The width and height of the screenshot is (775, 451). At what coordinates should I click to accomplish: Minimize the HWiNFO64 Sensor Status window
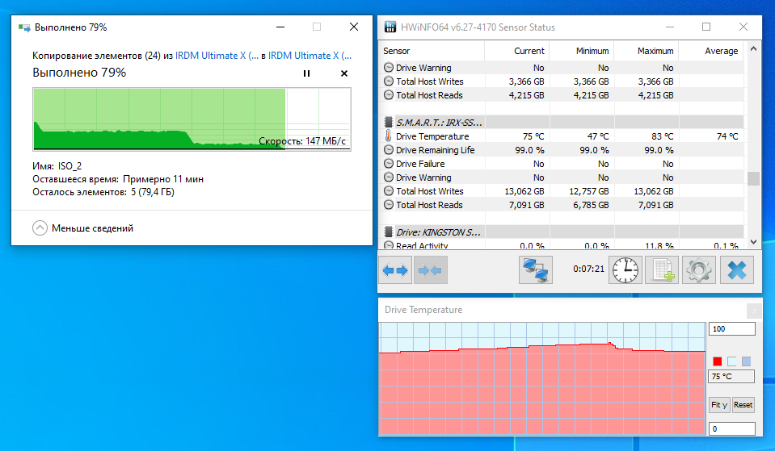tap(670, 27)
